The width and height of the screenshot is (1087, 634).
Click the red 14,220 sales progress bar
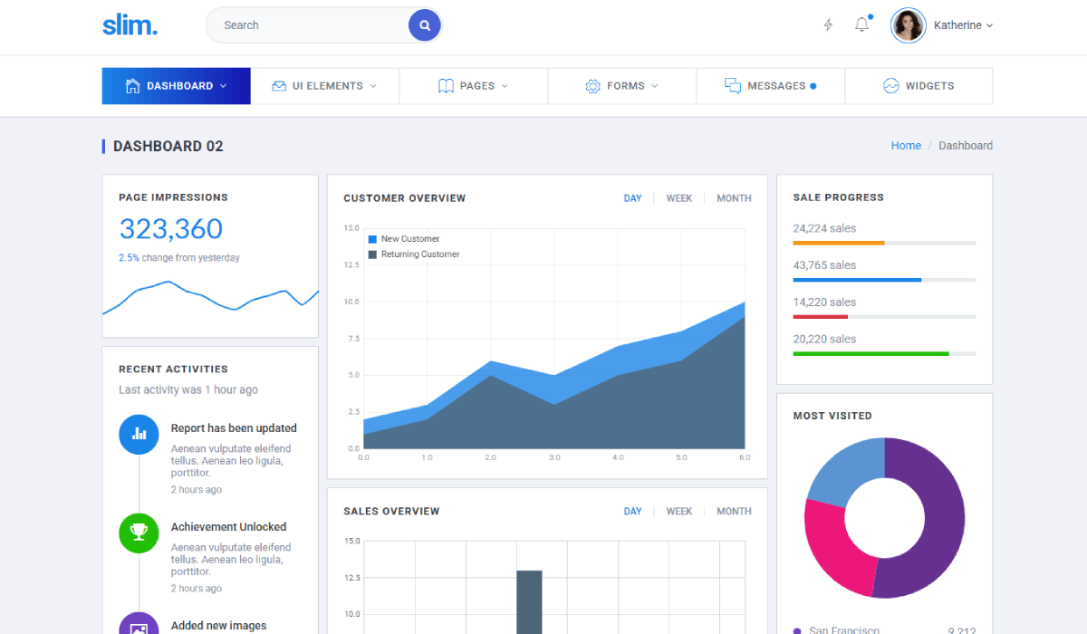pyautogui.click(x=821, y=317)
